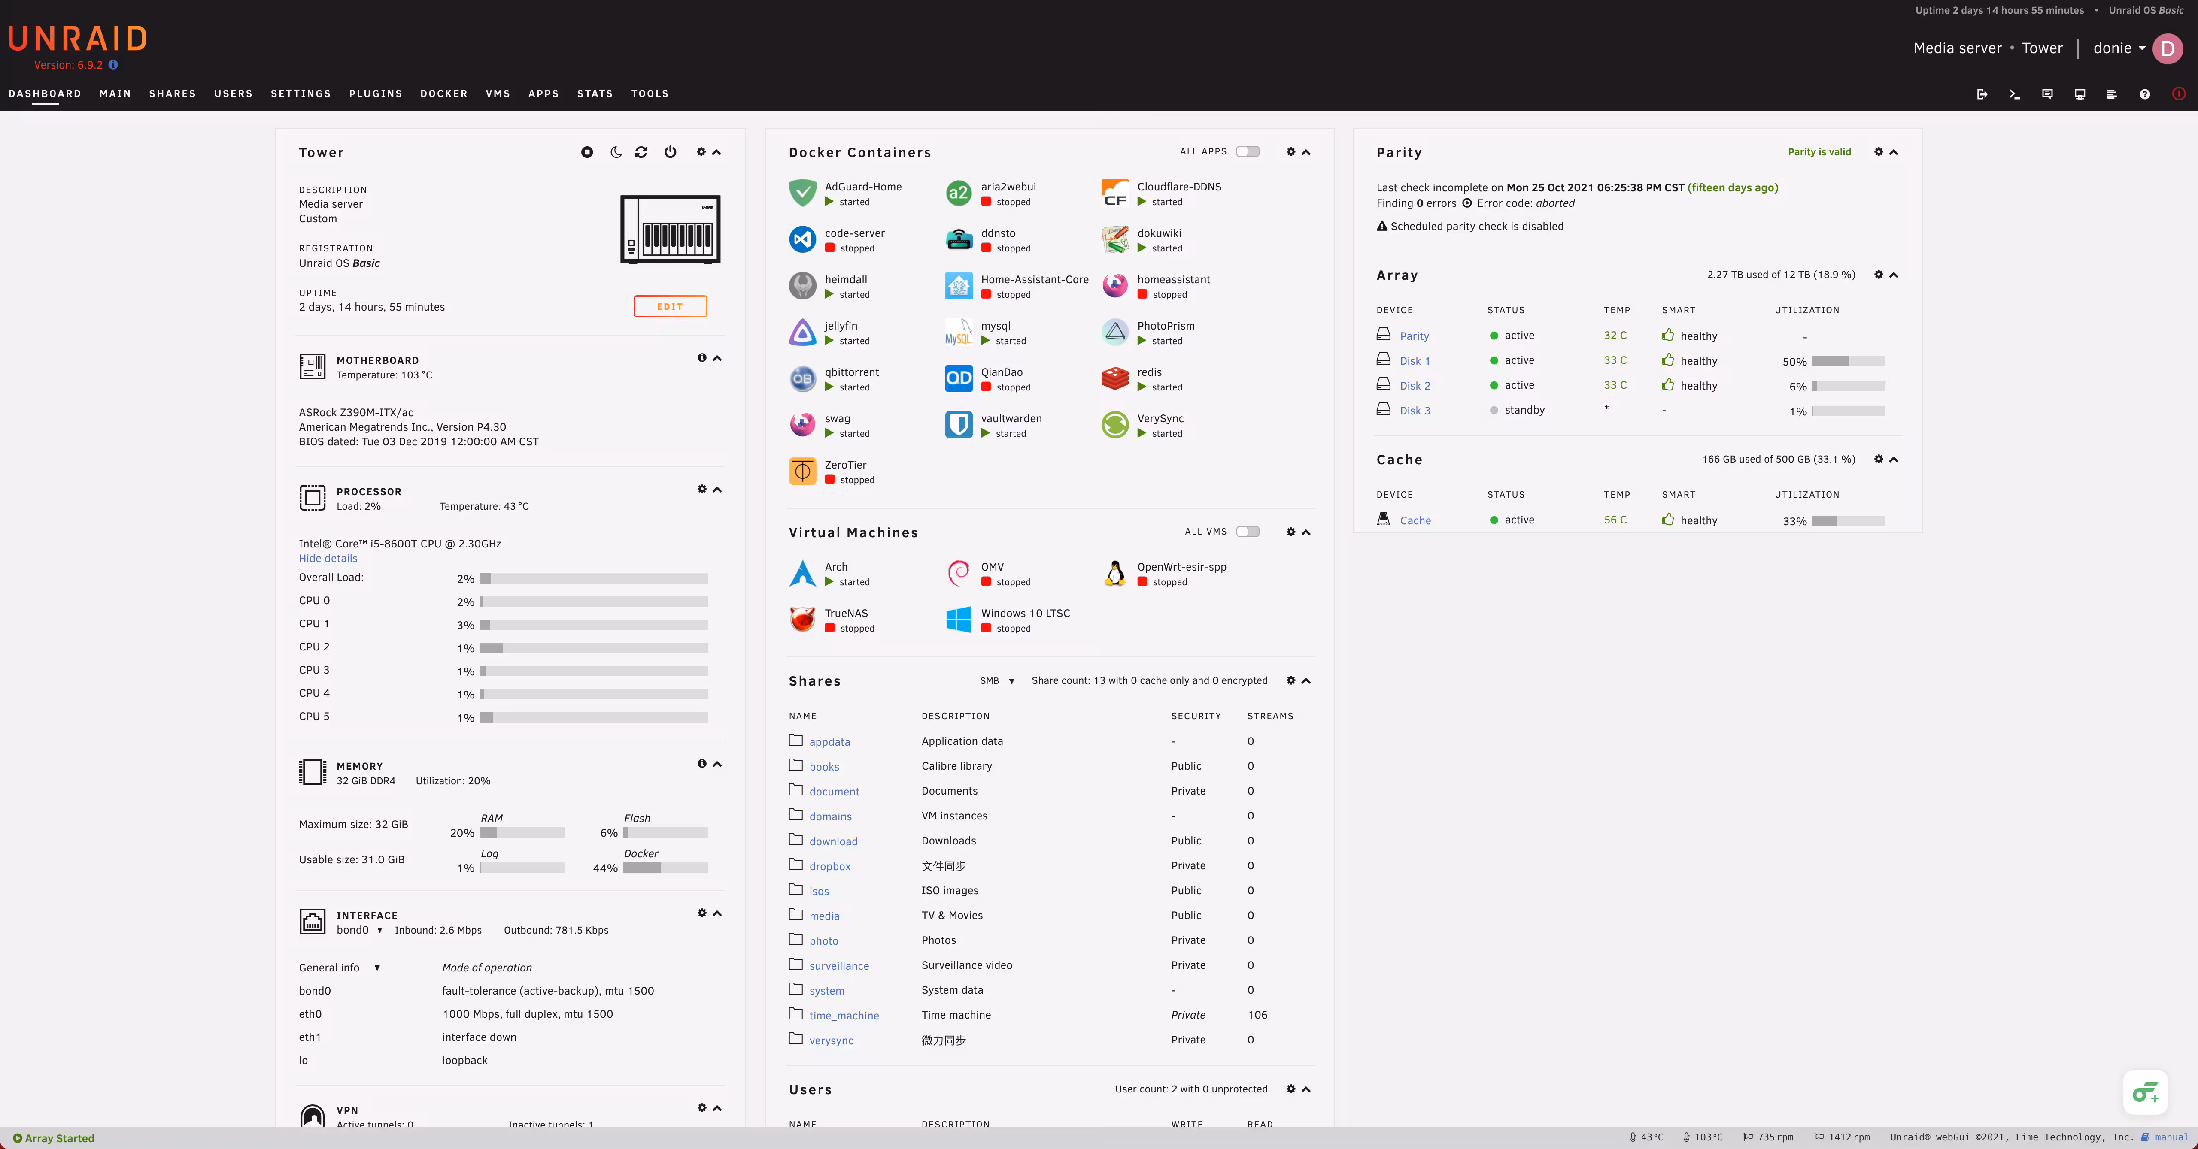Click the VerySync container icon
2198x1149 pixels.
1114,425
